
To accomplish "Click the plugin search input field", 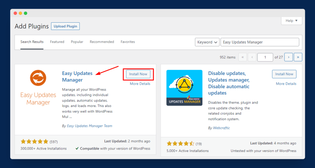I will coord(260,42).
